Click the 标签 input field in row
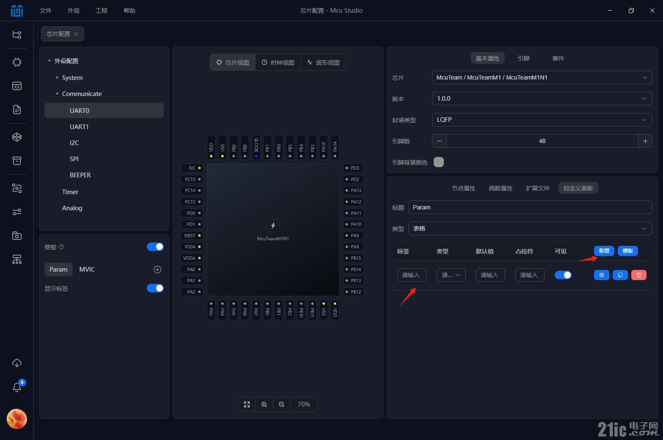This screenshot has height=440, width=663. [412, 275]
